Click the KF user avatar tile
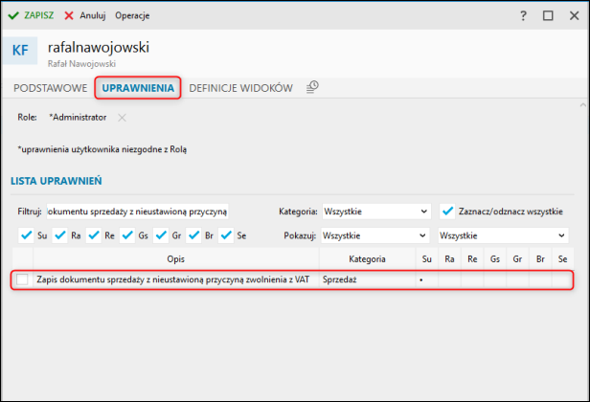This screenshot has width=590, height=402. tap(20, 51)
